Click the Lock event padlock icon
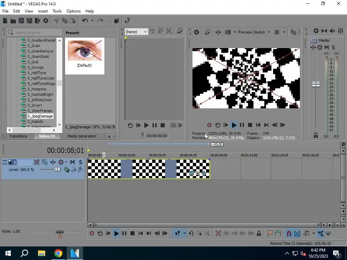Screen dimensions: 347x260 click(259, 234)
